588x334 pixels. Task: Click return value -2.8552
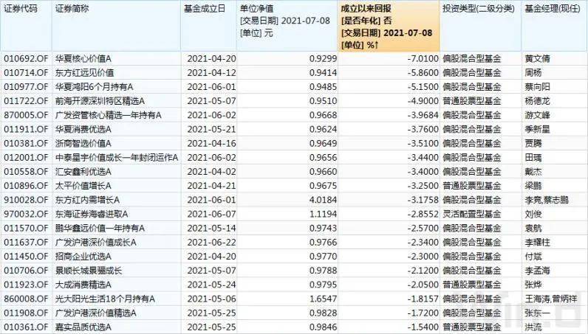click(x=423, y=214)
